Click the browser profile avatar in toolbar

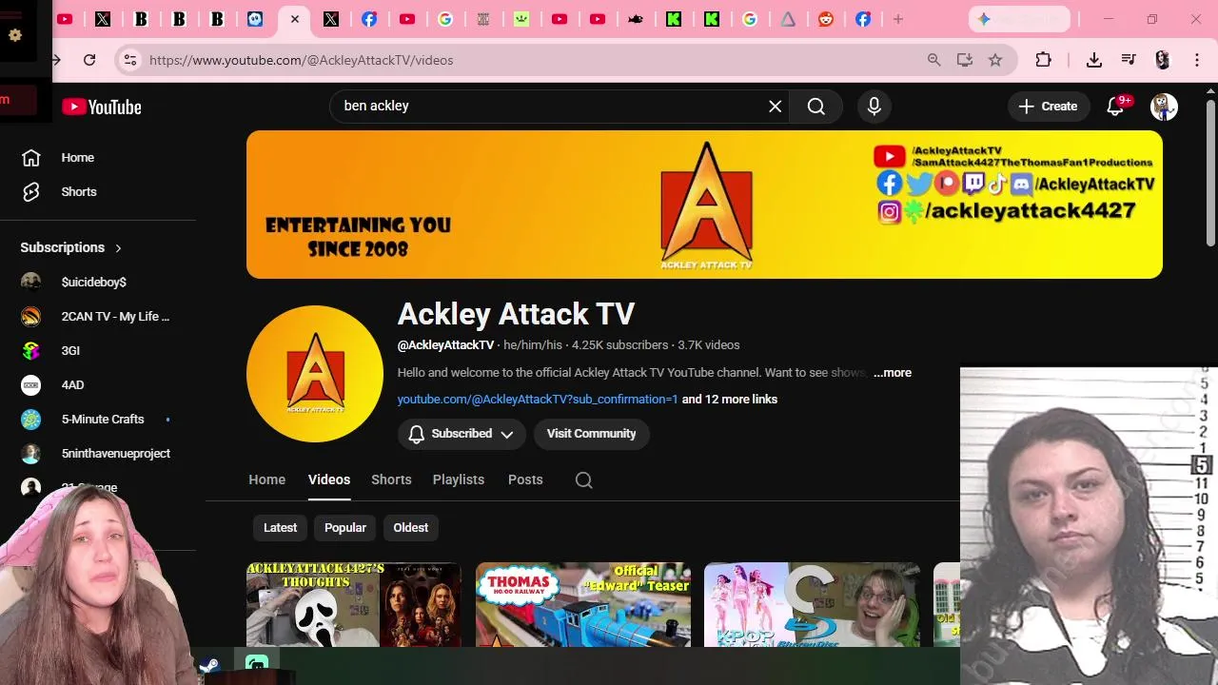click(1162, 60)
